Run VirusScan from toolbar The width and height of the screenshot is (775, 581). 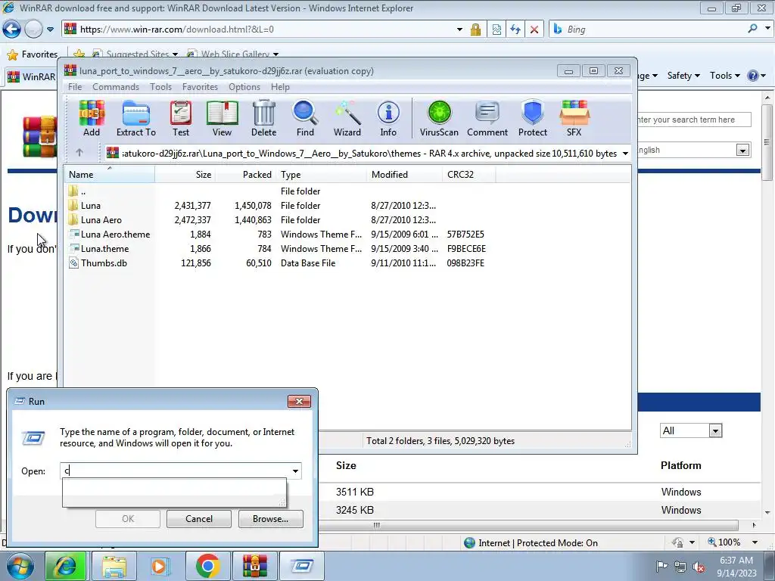coord(439,118)
